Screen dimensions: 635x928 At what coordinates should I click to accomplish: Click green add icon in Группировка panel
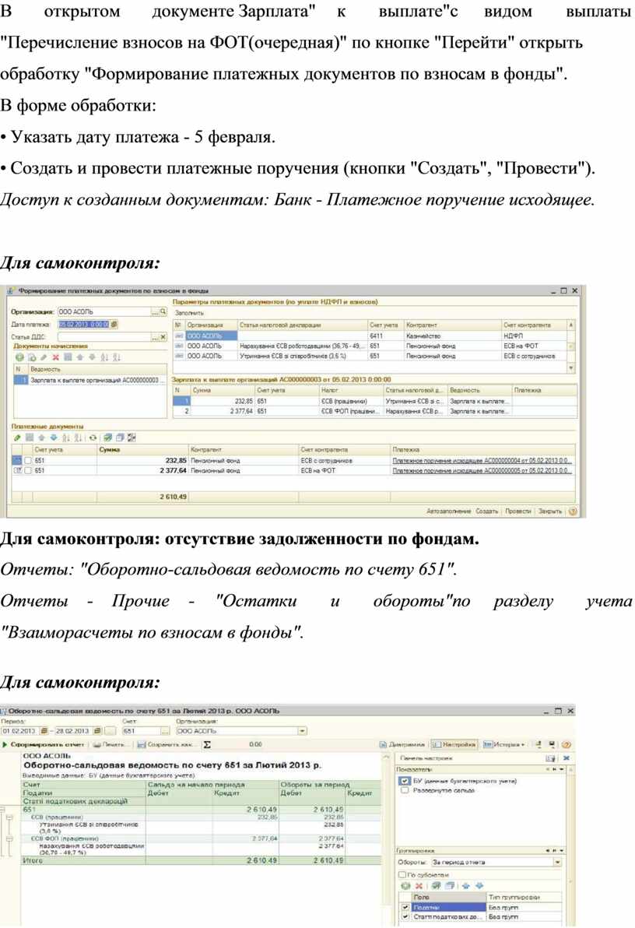(x=405, y=886)
